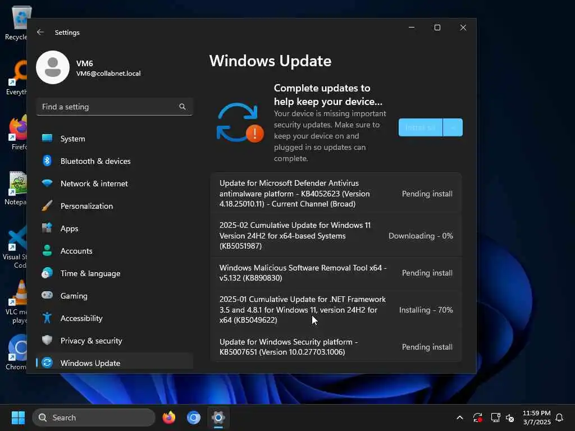The width and height of the screenshot is (575, 431).
Task: Click the Network wifi icon in sidebar
Action: tap(47, 184)
